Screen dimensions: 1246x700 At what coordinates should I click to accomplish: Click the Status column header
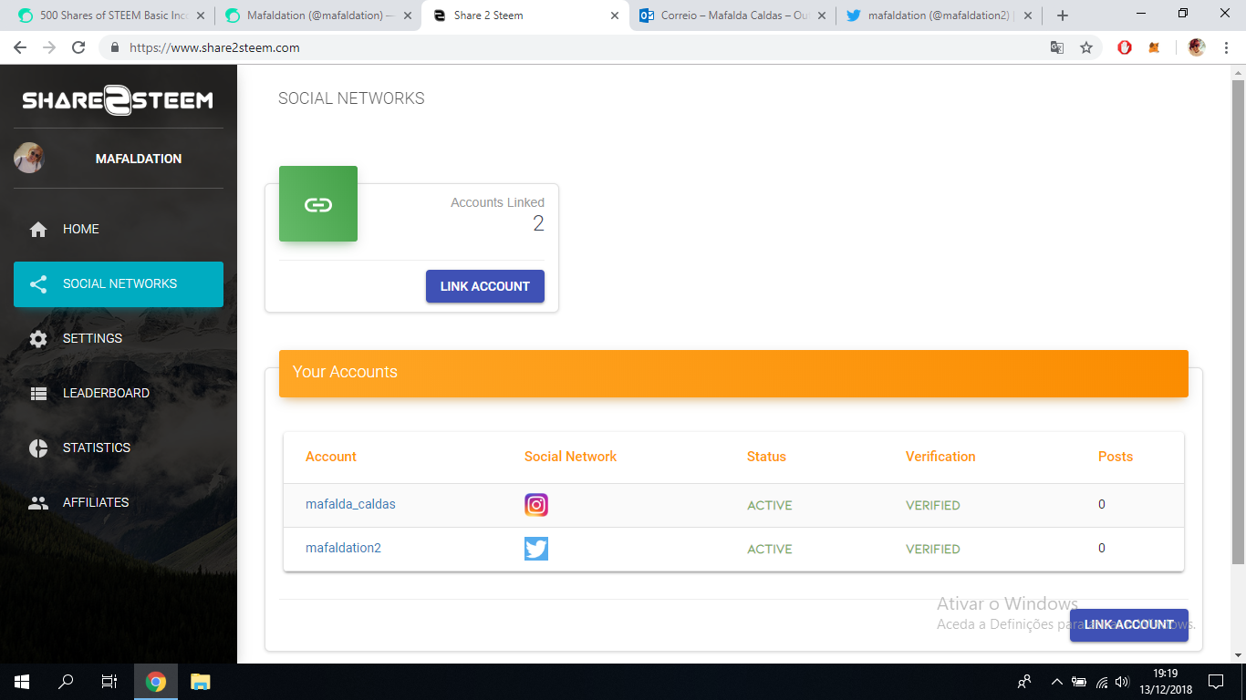coord(766,457)
